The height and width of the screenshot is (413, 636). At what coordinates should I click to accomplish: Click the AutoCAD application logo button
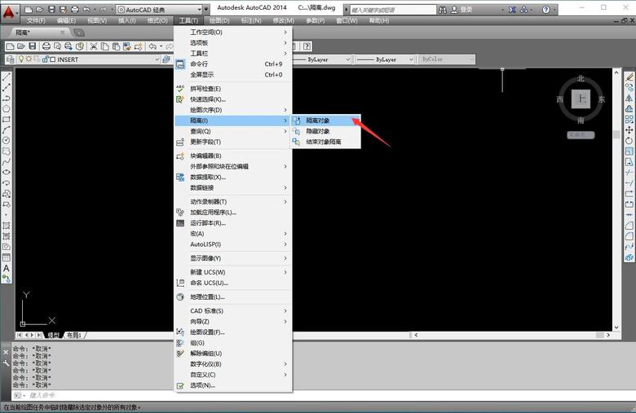(9, 9)
